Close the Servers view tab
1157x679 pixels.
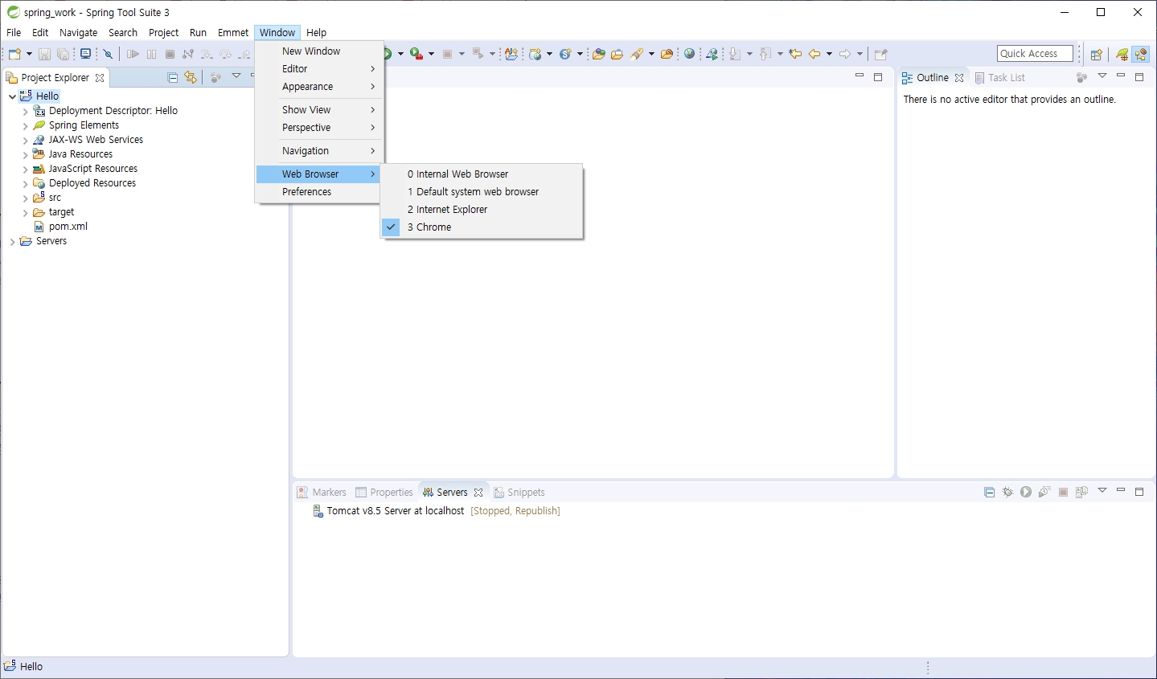[478, 493]
